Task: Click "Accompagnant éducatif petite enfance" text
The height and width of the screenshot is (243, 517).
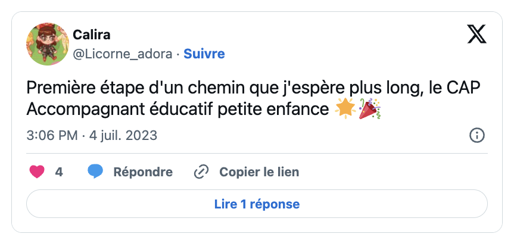Action: point(177,110)
